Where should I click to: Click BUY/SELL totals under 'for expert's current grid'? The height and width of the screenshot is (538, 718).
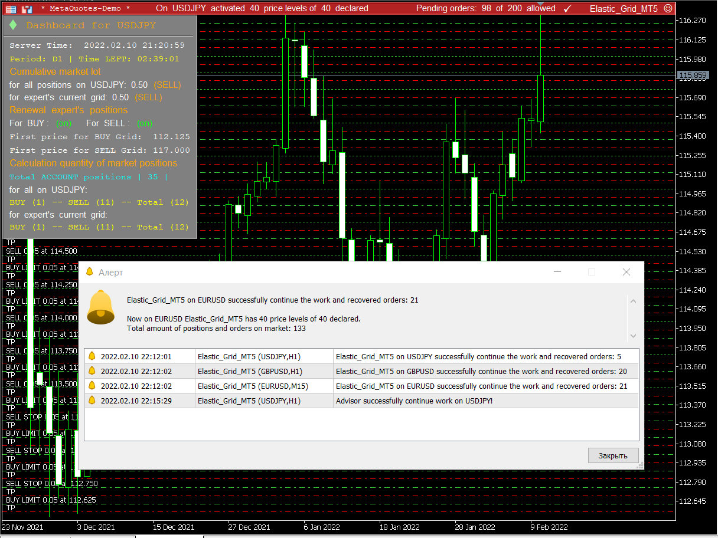(99, 227)
